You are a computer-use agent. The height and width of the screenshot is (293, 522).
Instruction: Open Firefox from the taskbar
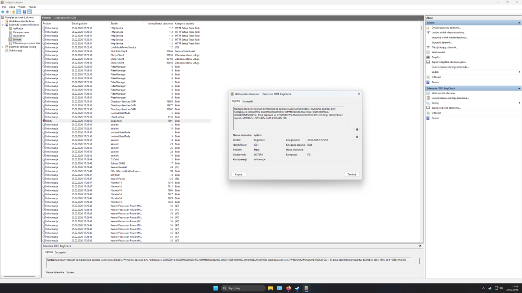click(x=288, y=288)
